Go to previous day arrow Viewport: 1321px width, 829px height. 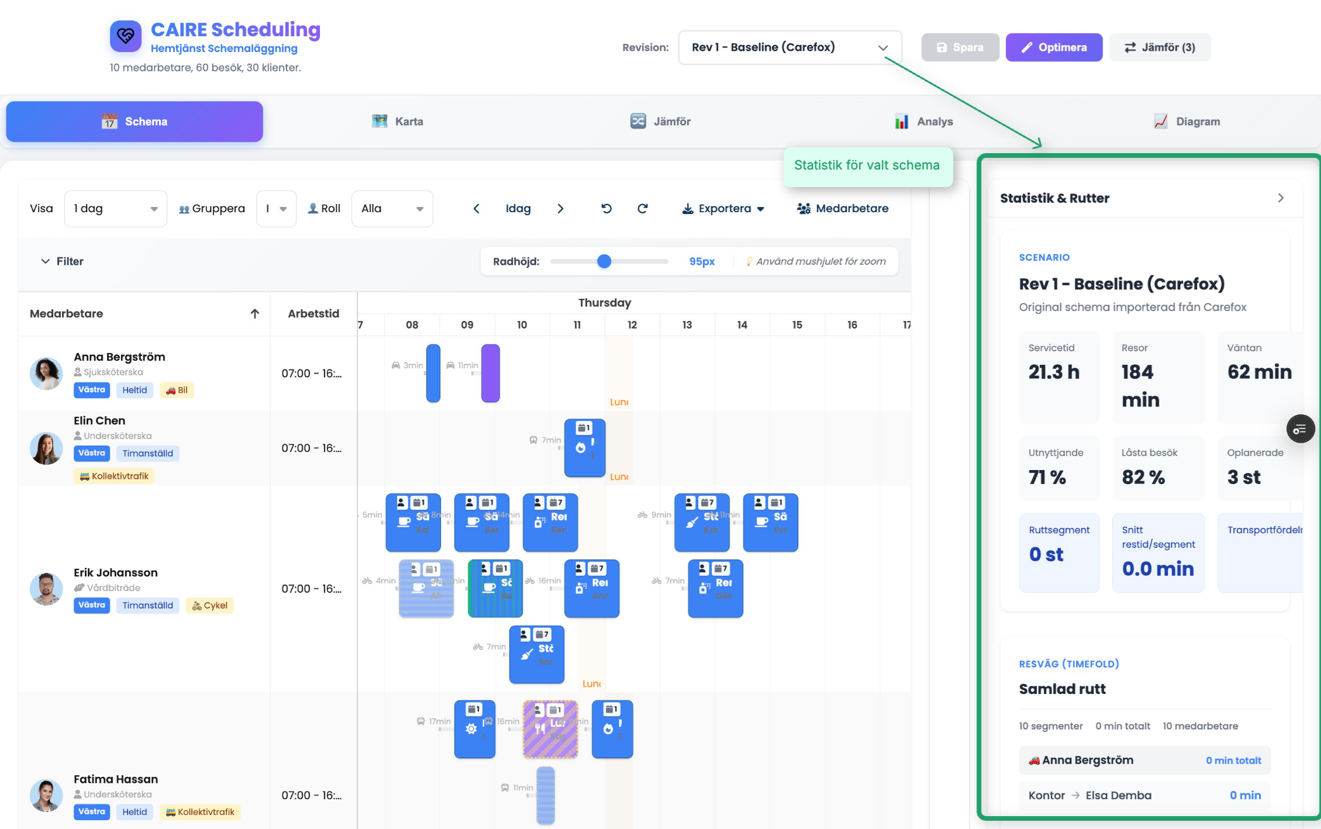(476, 209)
